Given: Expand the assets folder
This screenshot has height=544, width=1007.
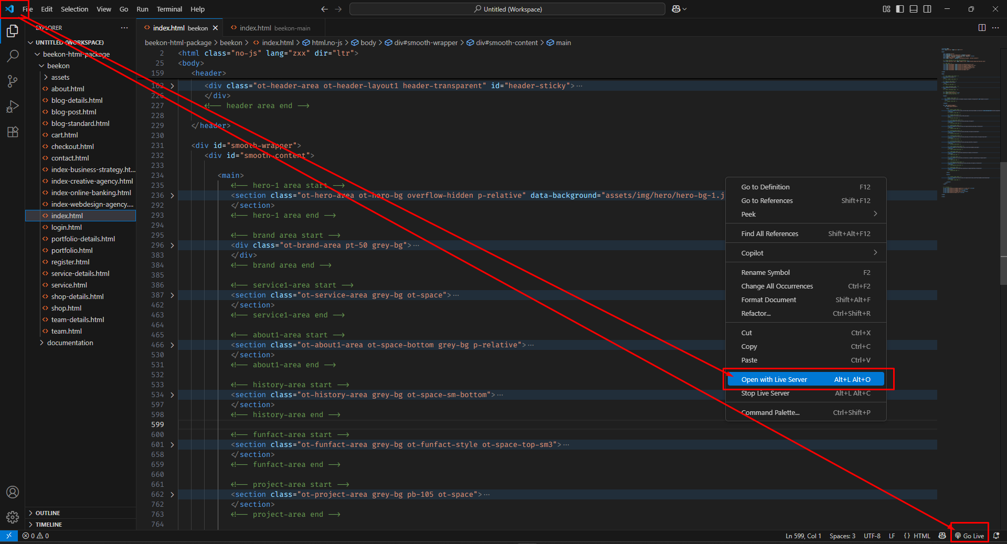Looking at the screenshot, I should point(60,77).
